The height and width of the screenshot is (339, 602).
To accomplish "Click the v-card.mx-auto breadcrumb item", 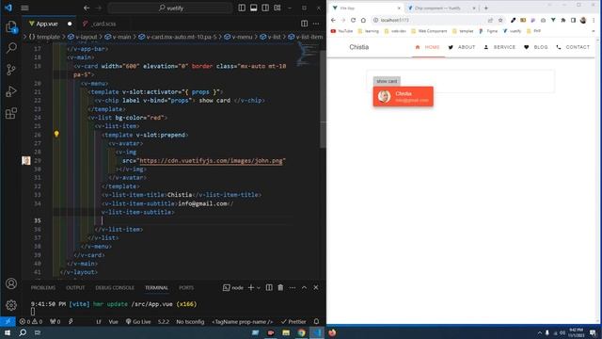I will click(178, 37).
